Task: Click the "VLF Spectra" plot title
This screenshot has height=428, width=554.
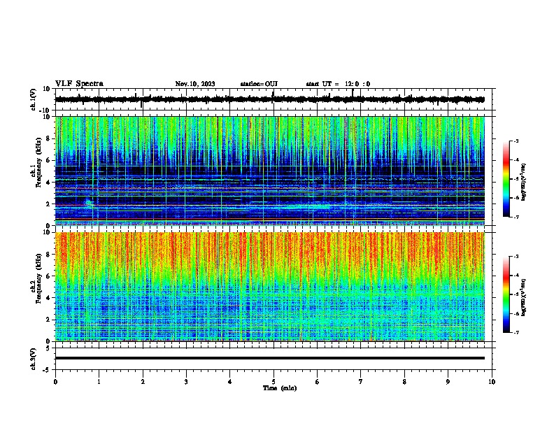Action: pos(79,84)
